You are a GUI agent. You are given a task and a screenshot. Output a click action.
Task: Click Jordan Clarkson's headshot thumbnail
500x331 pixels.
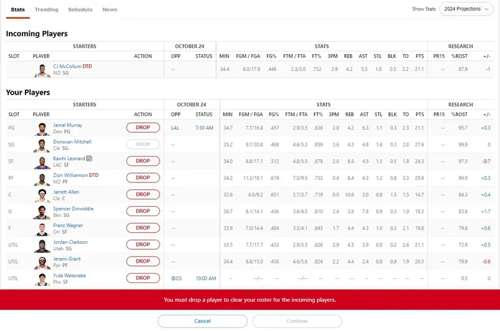click(42, 246)
